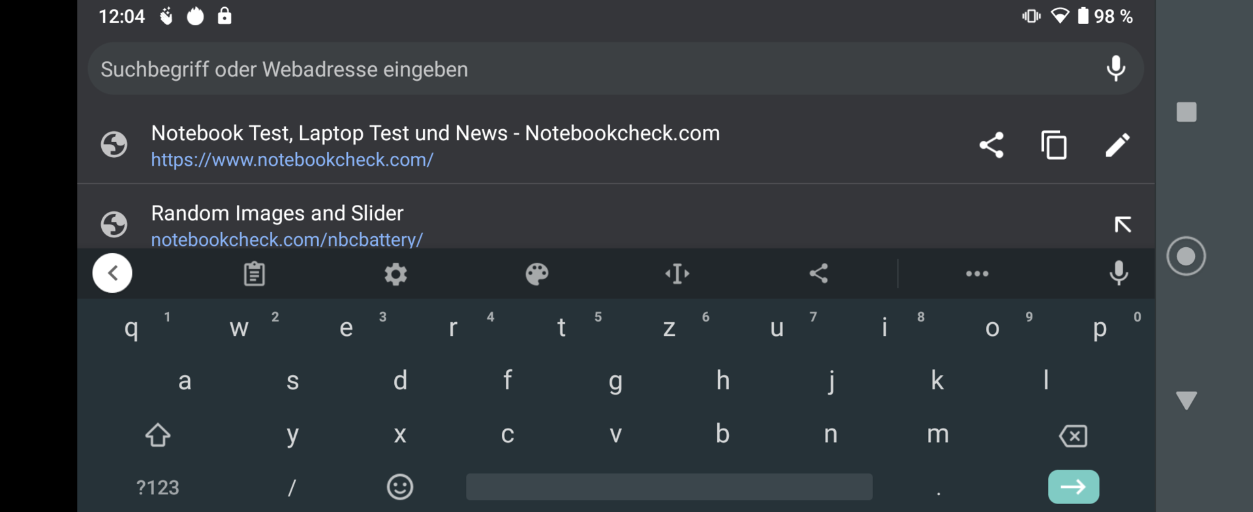
Task: Open the keyboard clipboard
Action: [254, 274]
